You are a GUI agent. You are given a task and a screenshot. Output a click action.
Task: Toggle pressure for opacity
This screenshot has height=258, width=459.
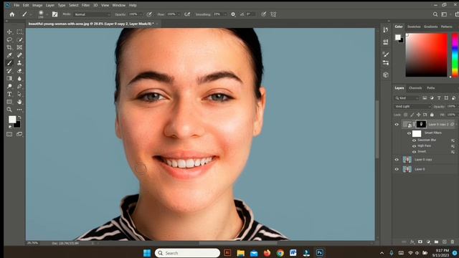click(x=149, y=14)
